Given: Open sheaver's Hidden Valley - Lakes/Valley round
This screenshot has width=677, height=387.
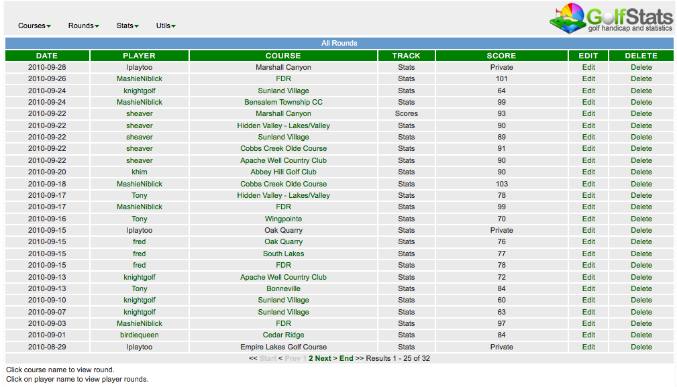Looking at the screenshot, I should click(283, 125).
